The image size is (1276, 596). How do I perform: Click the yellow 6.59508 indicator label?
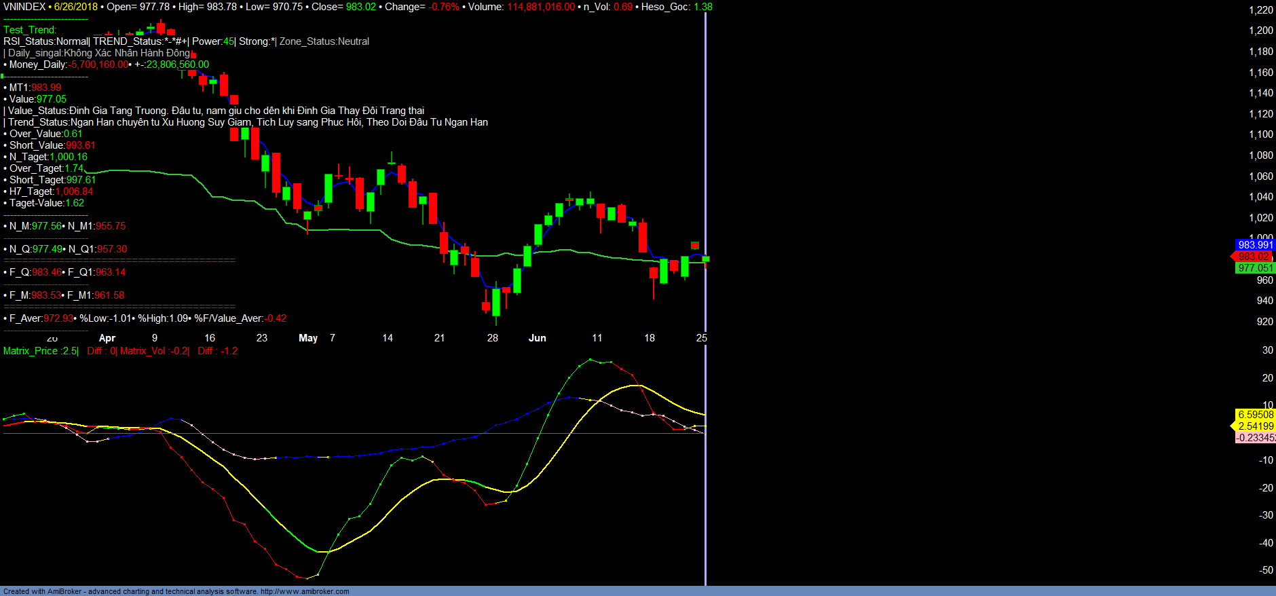(1255, 415)
